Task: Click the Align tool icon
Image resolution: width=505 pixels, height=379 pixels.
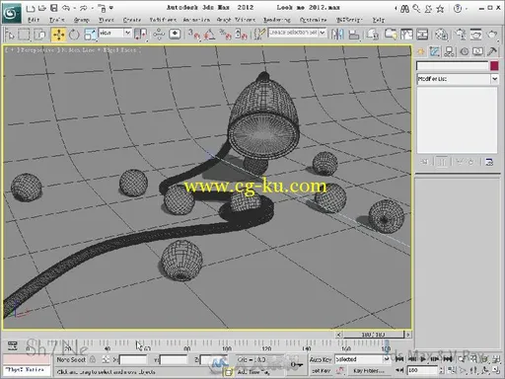Action: click(x=354, y=35)
